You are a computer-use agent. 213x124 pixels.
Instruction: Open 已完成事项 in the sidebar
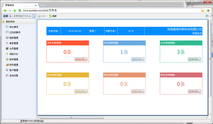(13, 33)
